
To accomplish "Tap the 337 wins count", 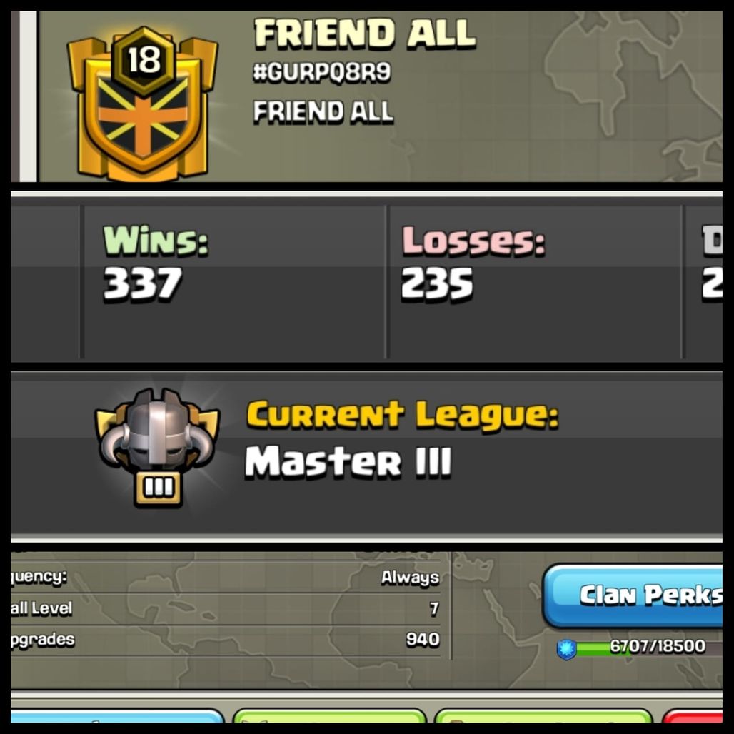I will coord(142,283).
